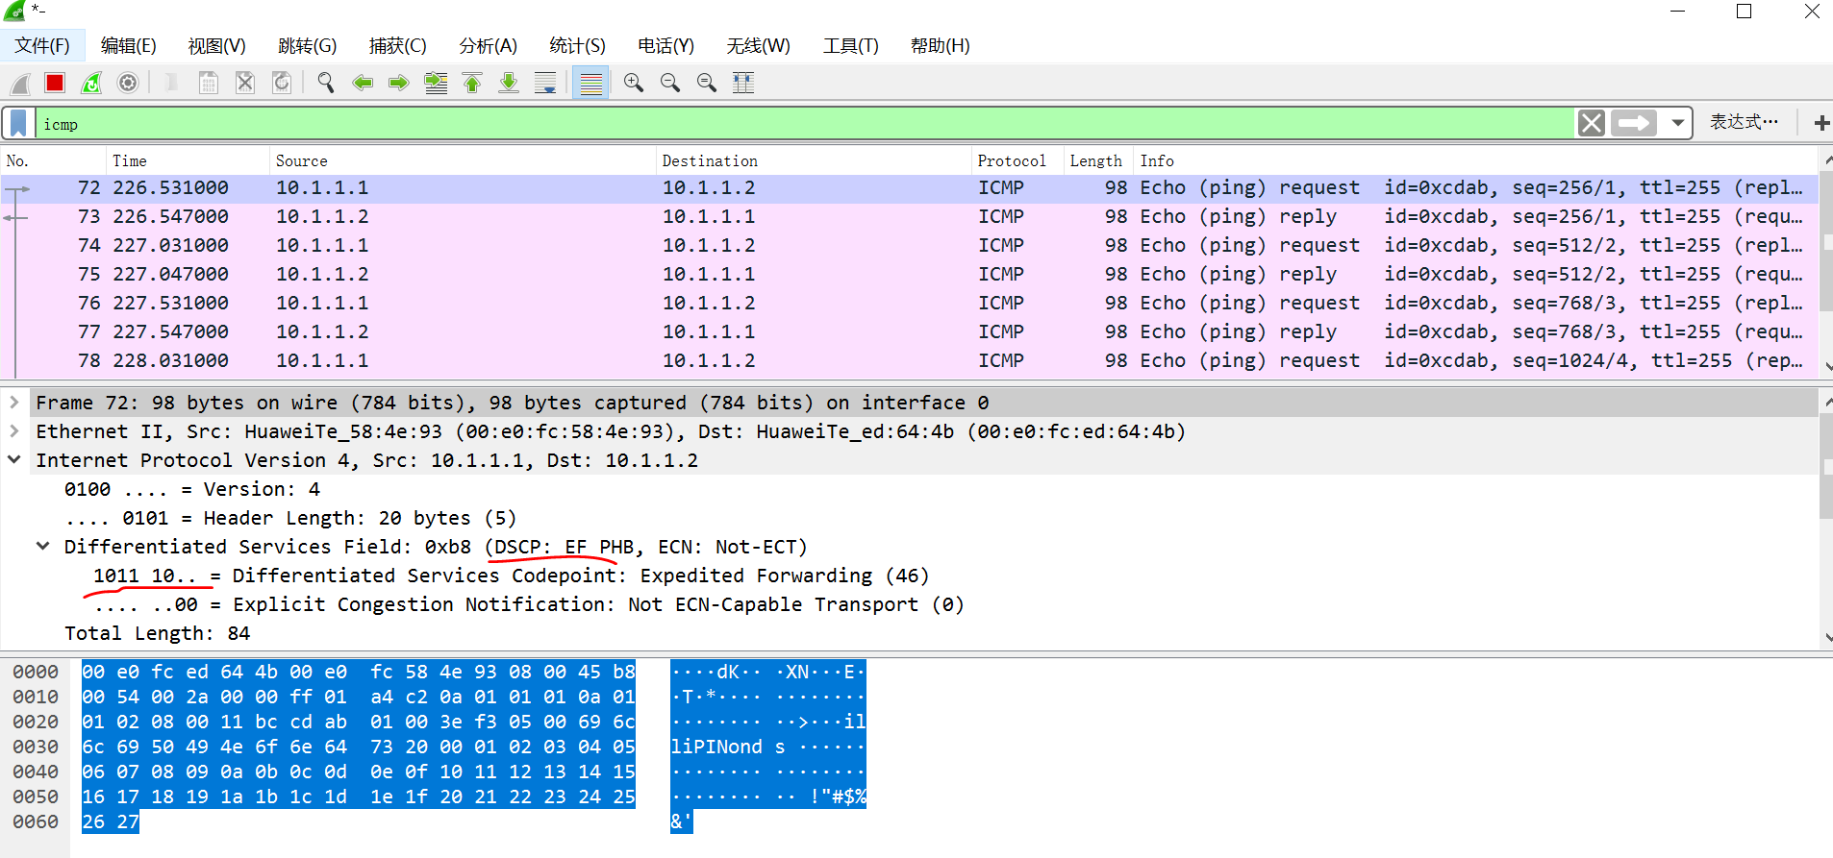Zoom in the main window text
The height and width of the screenshot is (858, 1833).
tap(634, 84)
